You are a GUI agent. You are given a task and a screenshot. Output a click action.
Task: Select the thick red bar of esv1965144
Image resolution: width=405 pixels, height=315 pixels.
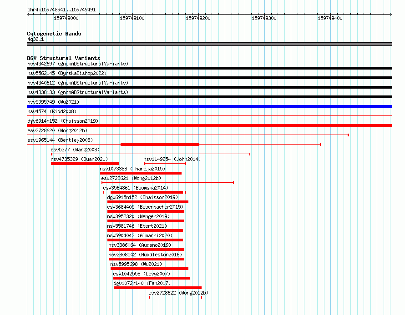160,145
